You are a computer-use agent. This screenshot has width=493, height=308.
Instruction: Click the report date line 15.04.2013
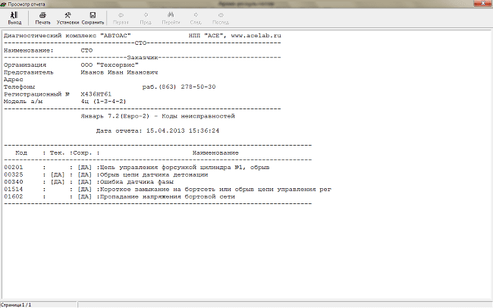tap(157, 130)
